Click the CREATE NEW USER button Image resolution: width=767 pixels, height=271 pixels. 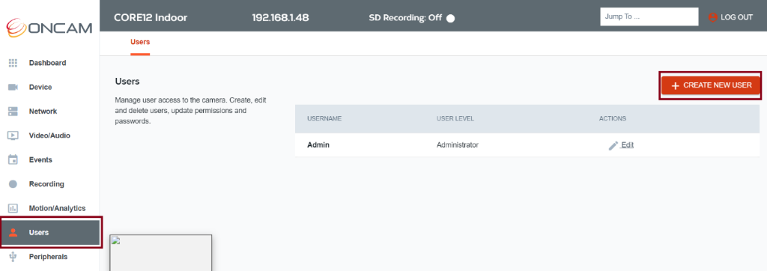click(x=711, y=85)
